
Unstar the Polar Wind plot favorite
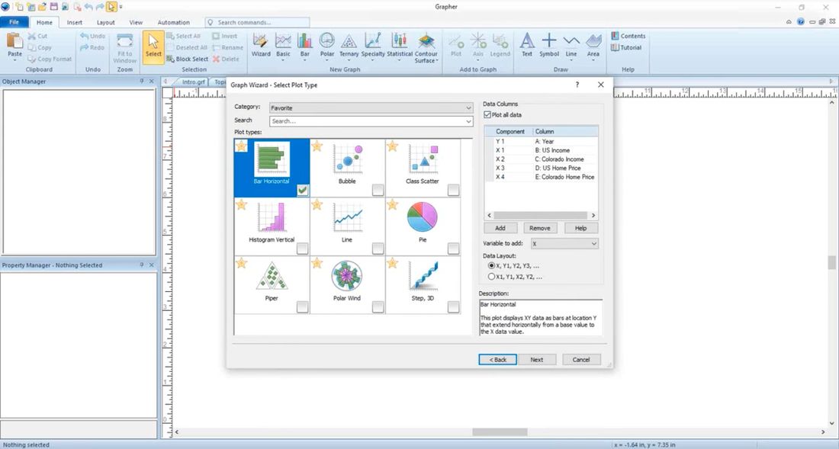317,263
